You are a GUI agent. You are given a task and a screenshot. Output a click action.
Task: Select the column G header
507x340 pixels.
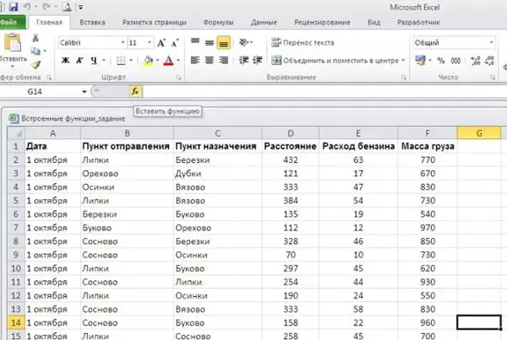479,133
